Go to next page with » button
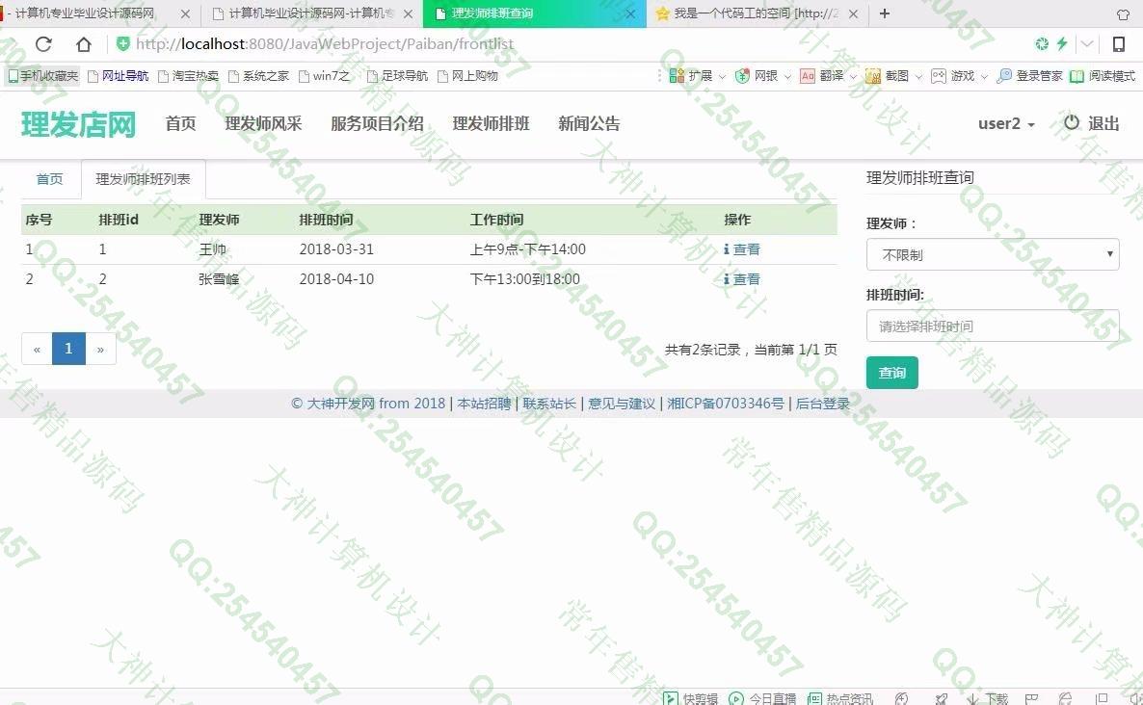The width and height of the screenshot is (1143, 705). (100, 348)
